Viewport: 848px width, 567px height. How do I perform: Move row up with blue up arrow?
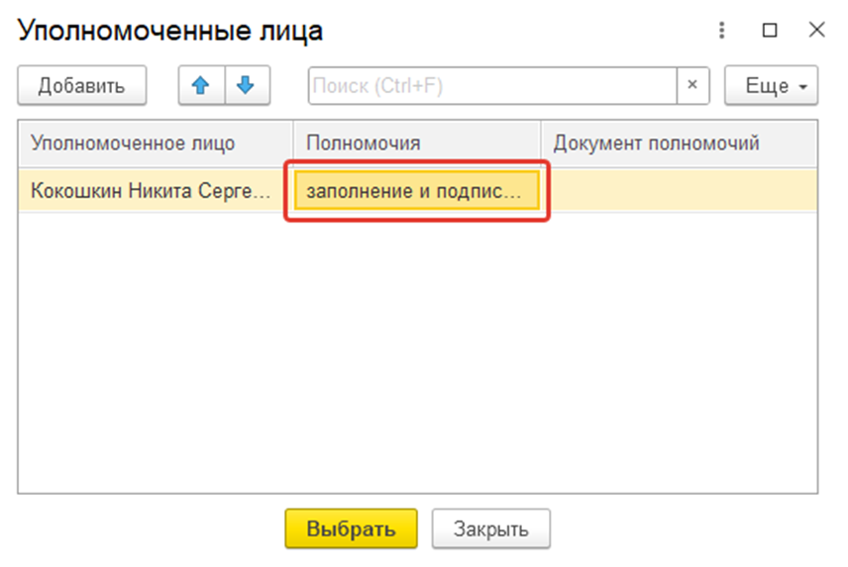point(201,85)
